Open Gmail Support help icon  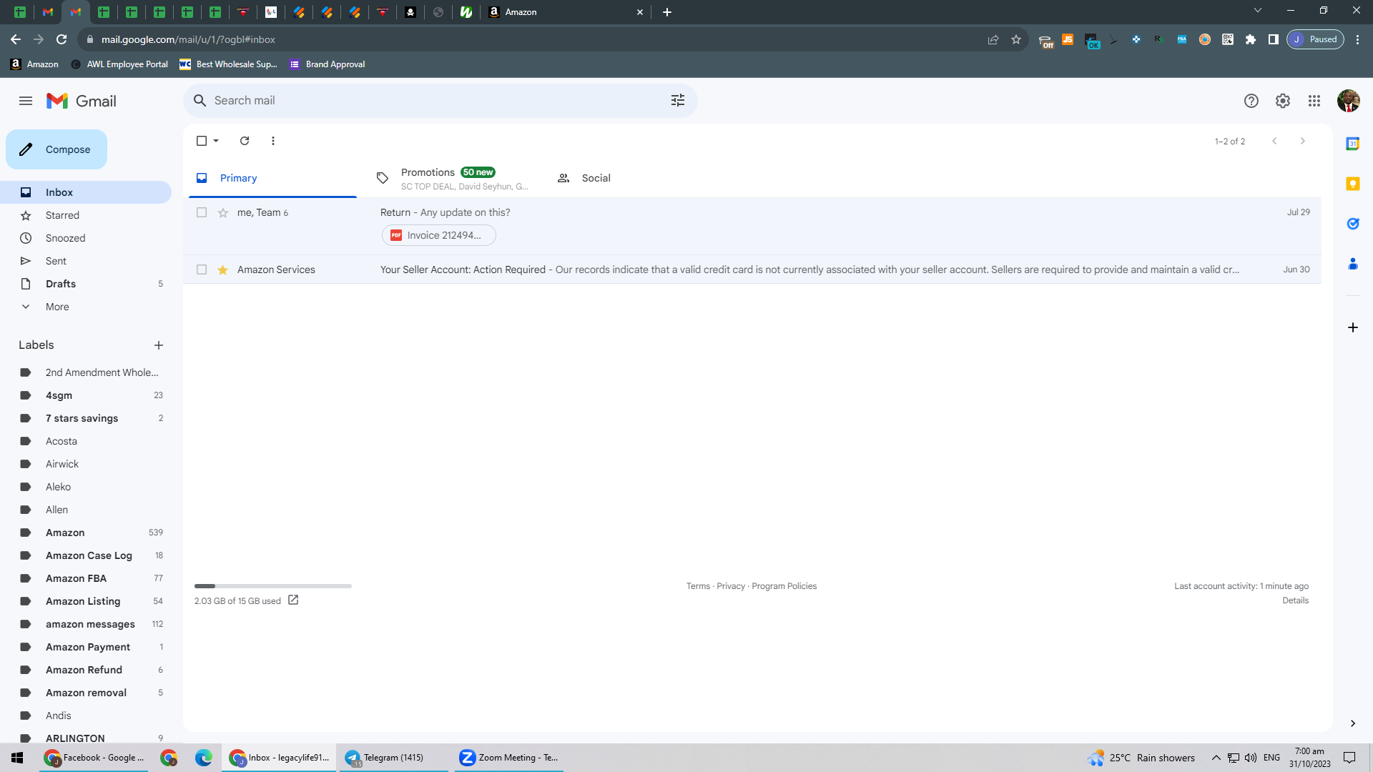tap(1251, 101)
